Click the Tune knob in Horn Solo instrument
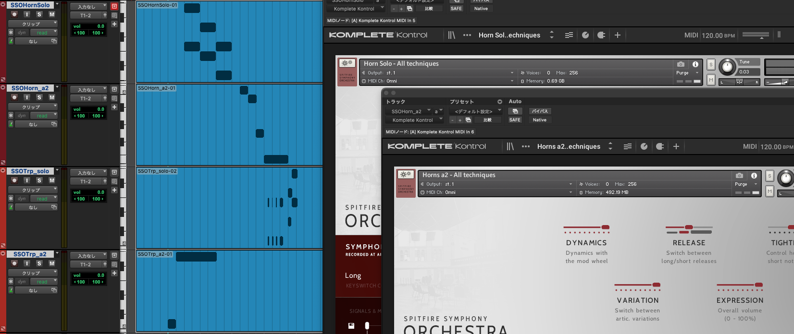This screenshot has height=334, width=794. pos(727,67)
